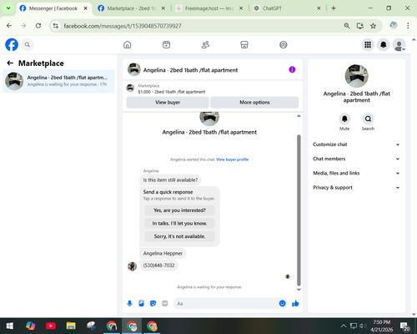Open the taskbar clock showing 7:50 PM
This screenshot has height=334, width=417.
381,326
